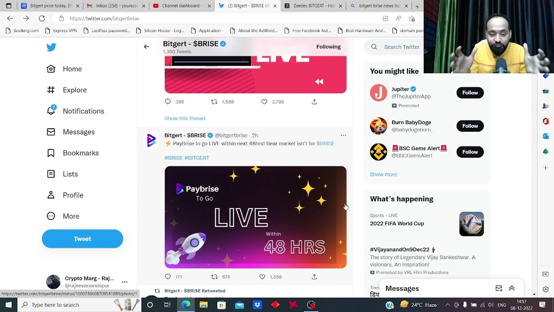Go back with the profile back arrow
Viewport: 554px width, 312px height.
(146, 47)
